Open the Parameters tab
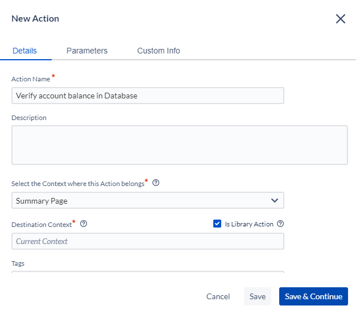Viewport: 356px width, 318px height. pos(87,51)
